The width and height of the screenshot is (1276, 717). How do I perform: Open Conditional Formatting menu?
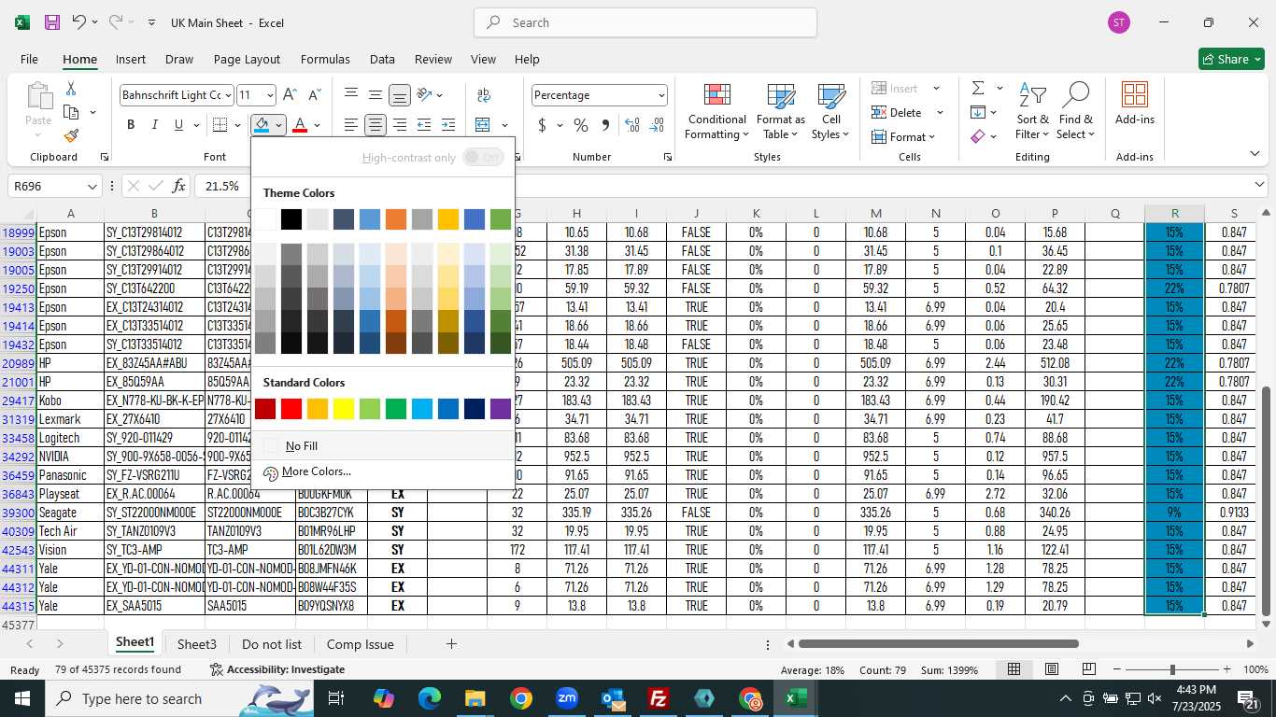716,112
